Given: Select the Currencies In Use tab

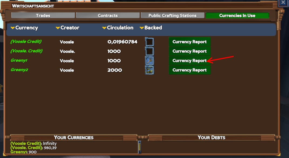Looking at the screenshot, I should [237, 15].
